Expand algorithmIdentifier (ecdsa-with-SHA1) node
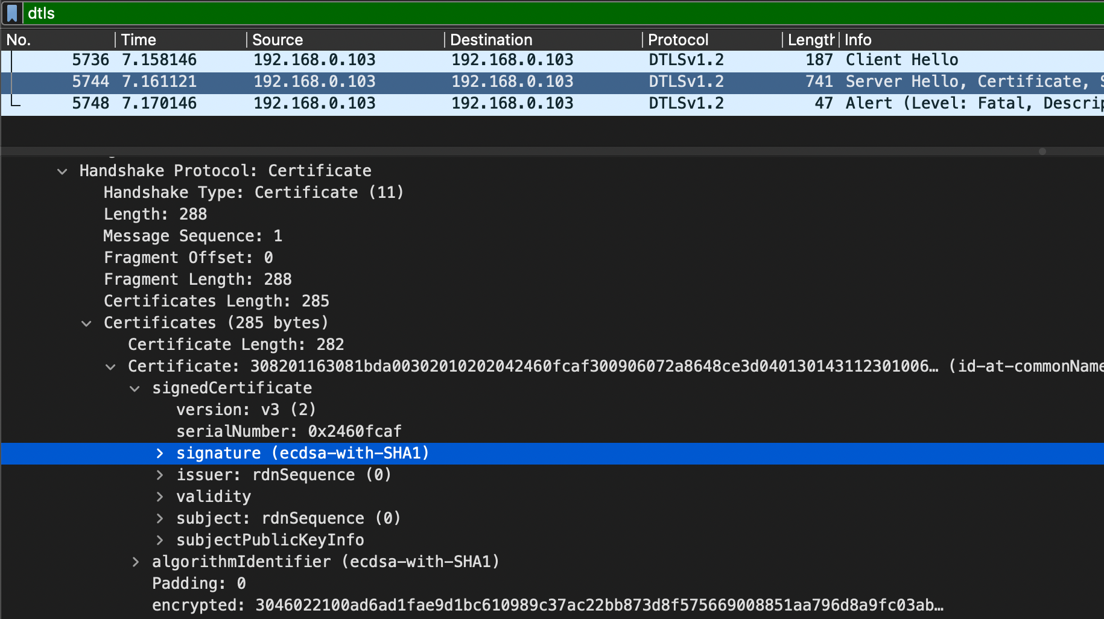The height and width of the screenshot is (619, 1104). pos(135,562)
